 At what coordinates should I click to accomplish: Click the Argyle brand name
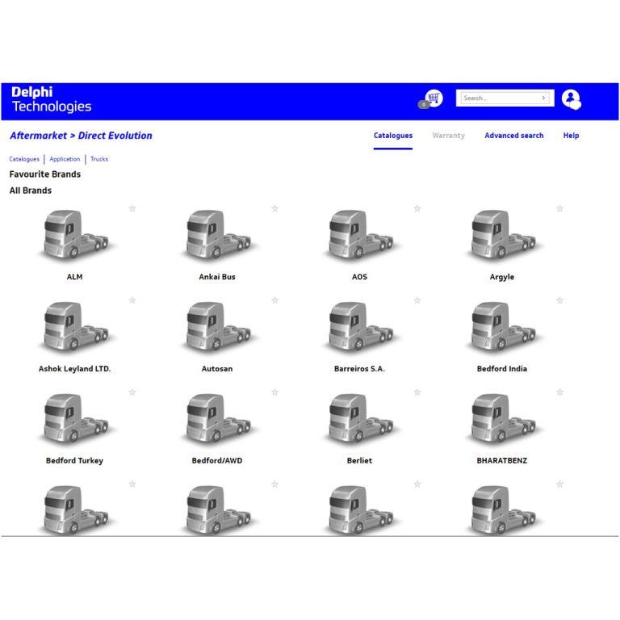502,277
